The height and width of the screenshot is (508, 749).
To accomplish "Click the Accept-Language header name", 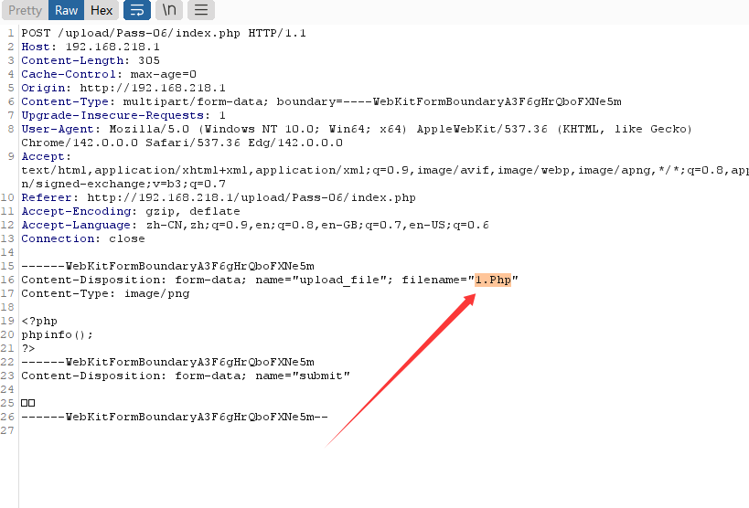I will tap(76, 226).
